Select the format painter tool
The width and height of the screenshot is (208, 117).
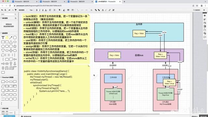coord(16,10)
